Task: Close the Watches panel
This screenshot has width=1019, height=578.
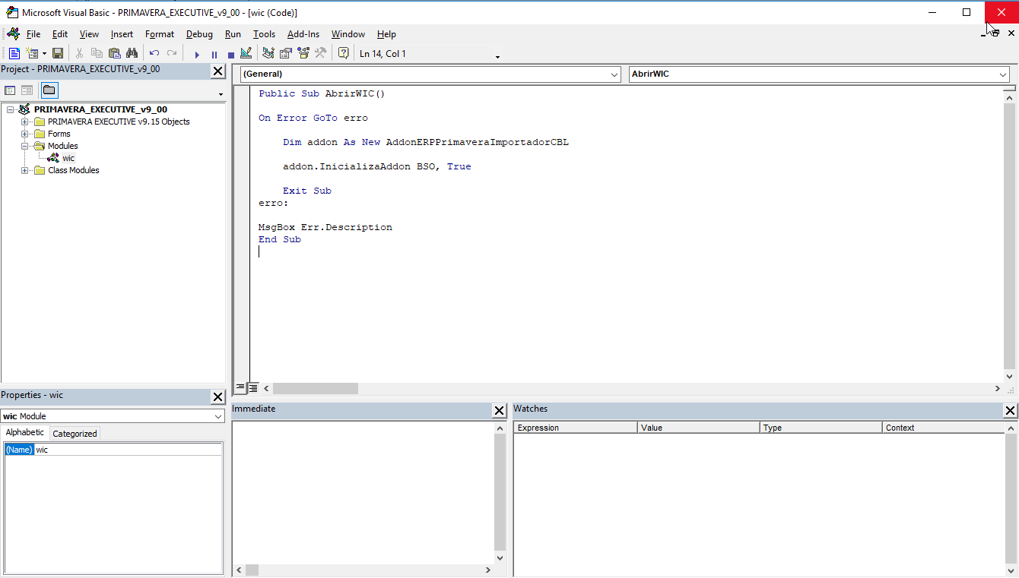Action: [1010, 411]
